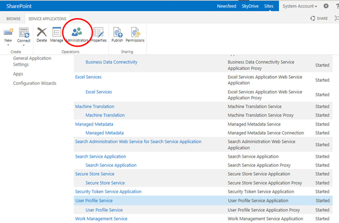This screenshot has height=223, width=339.
Task: Select Started status in Security Token row
Action: pos(322,191)
